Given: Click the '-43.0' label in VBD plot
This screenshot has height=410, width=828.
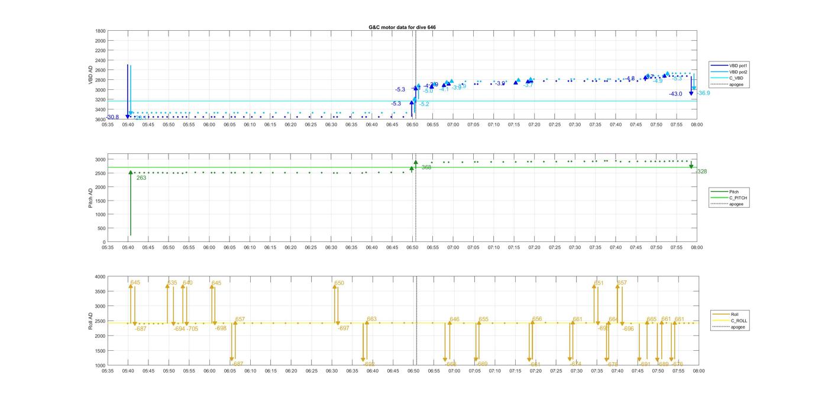Looking at the screenshot, I should pyautogui.click(x=675, y=94).
